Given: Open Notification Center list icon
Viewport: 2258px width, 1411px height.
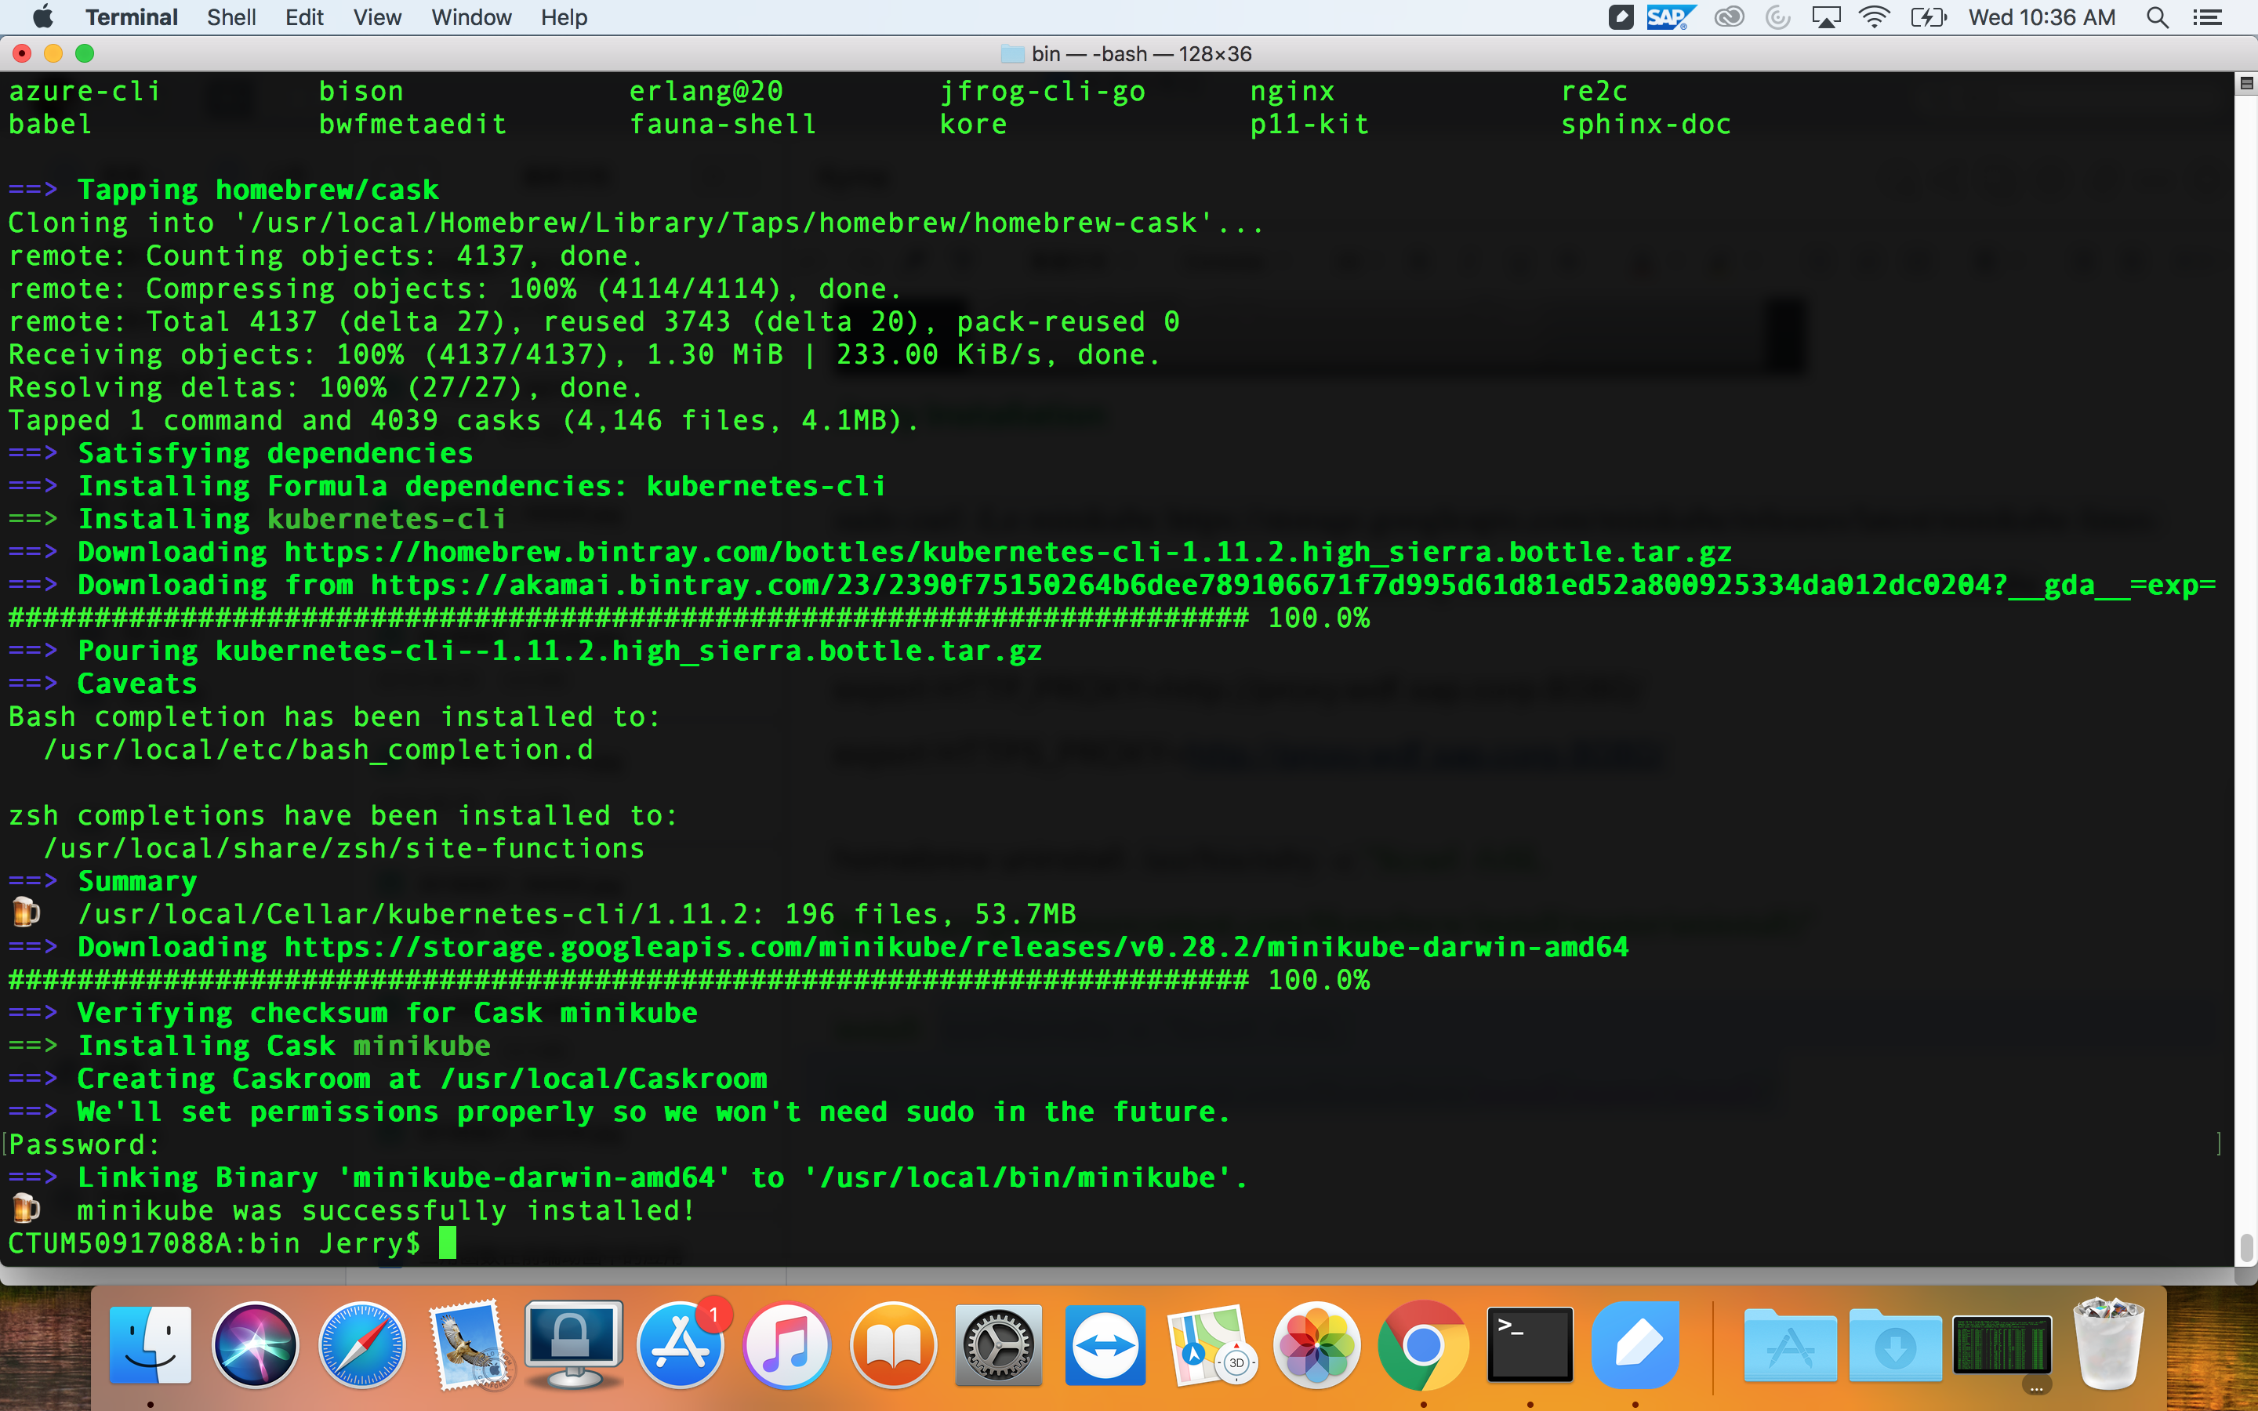Looking at the screenshot, I should click(x=2207, y=16).
